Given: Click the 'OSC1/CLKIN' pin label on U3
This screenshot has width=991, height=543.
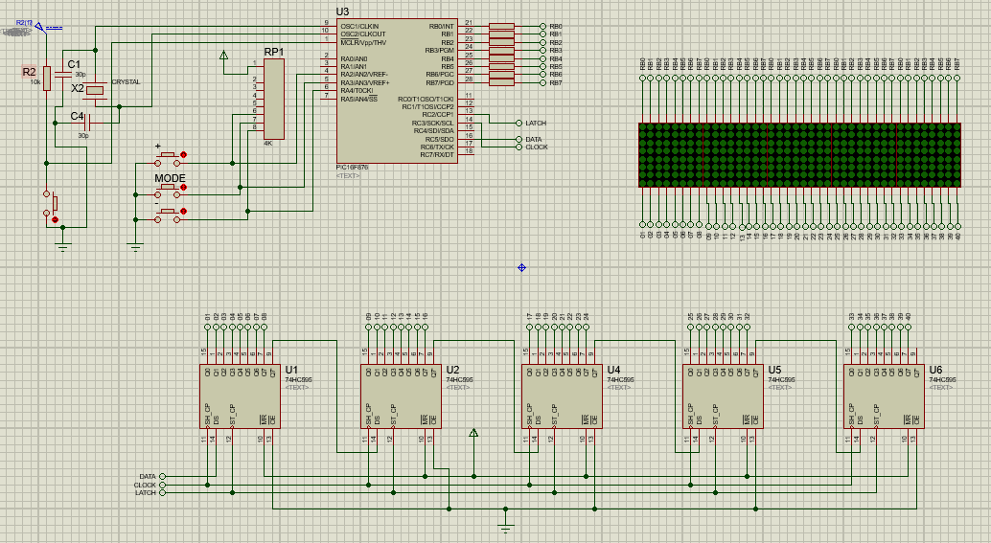Looking at the screenshot, I should [x=359, y=26].
